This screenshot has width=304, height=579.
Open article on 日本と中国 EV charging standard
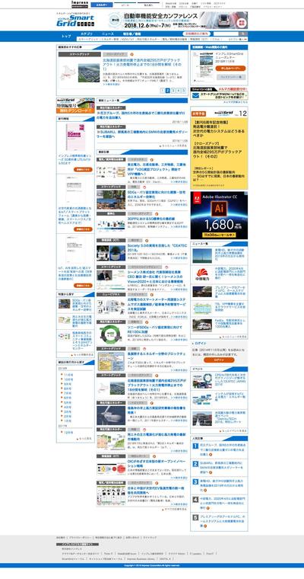(157, 490)
